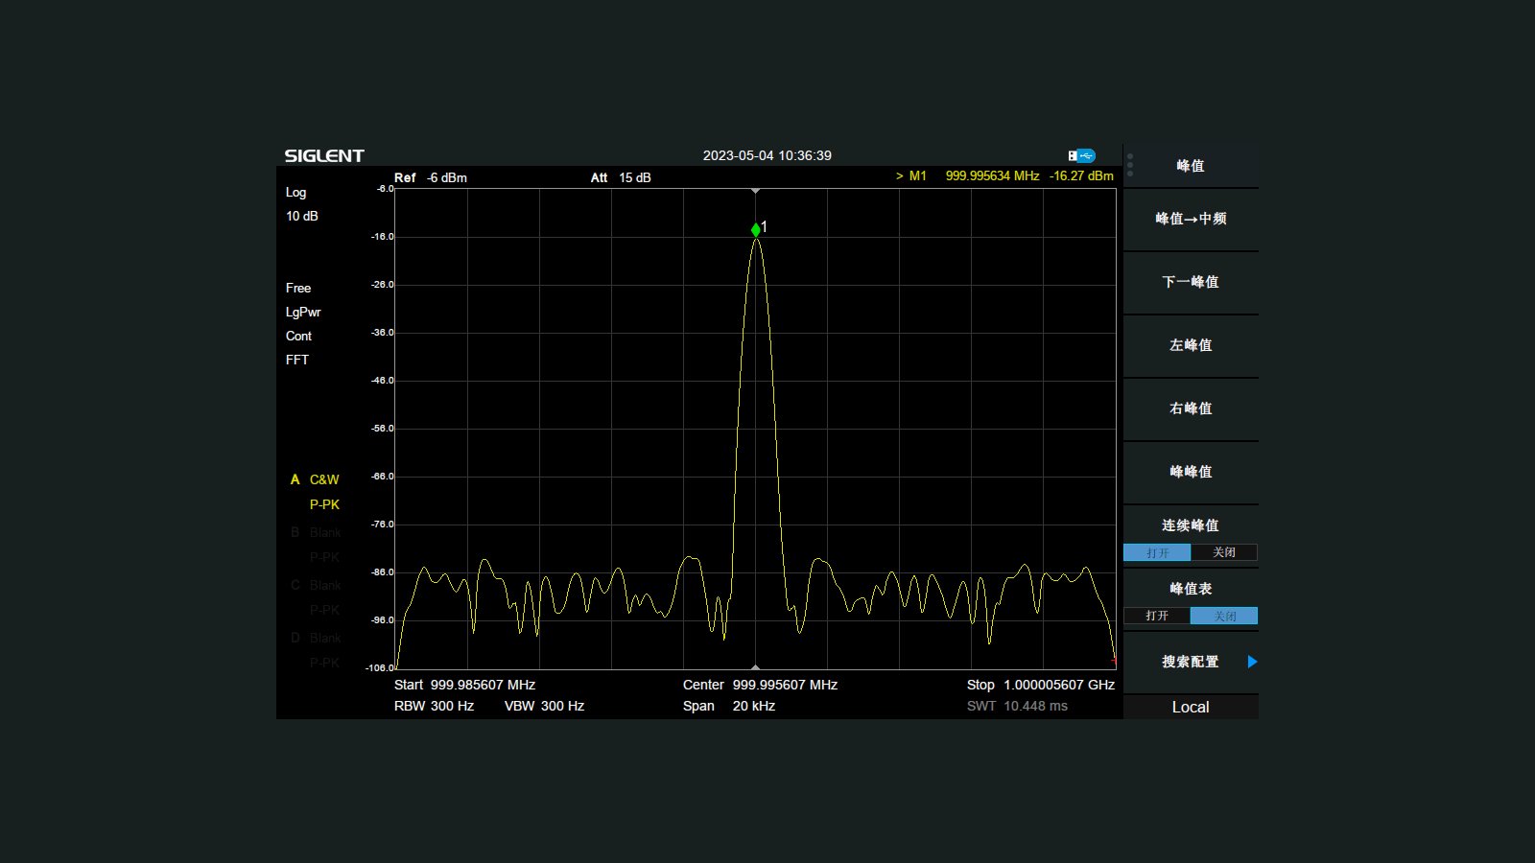
Task: Click the Att 15 dB readout
Action: tap(621, 177)
